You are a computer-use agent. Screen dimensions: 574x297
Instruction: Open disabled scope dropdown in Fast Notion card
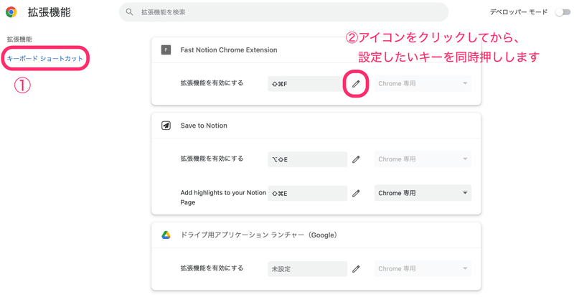tap(423, 83)
